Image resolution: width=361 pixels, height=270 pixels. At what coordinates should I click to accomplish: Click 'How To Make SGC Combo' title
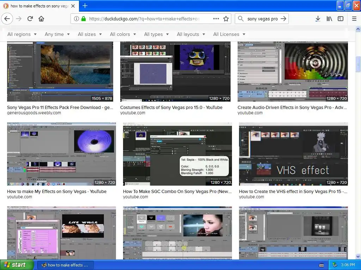pyautogui.click(x=177, y=192)
